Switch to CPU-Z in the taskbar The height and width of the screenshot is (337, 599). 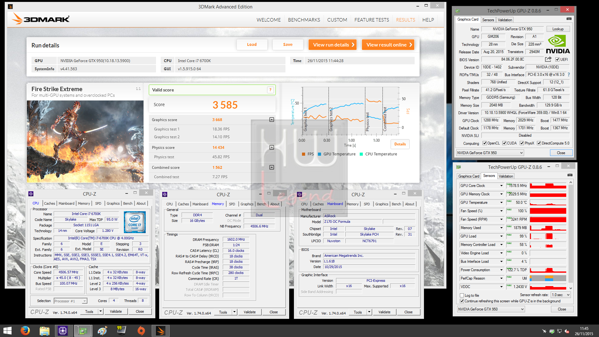(x=63, y=331)
